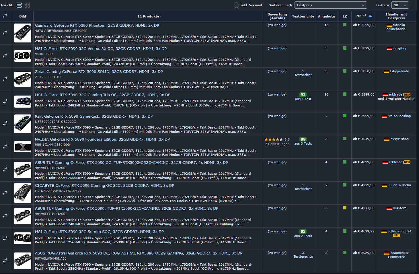Open lm-onlineshop merchant link

click(x=399, y=116)
